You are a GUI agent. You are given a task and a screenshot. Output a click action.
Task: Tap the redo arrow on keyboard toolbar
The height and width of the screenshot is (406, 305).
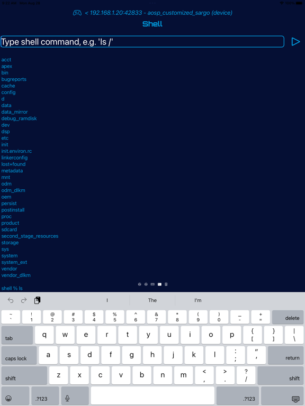tap(24, 300)
